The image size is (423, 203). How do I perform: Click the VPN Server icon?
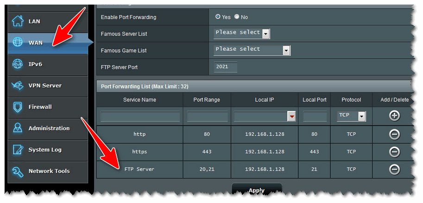pyautogui.click(x=18, y=86)
